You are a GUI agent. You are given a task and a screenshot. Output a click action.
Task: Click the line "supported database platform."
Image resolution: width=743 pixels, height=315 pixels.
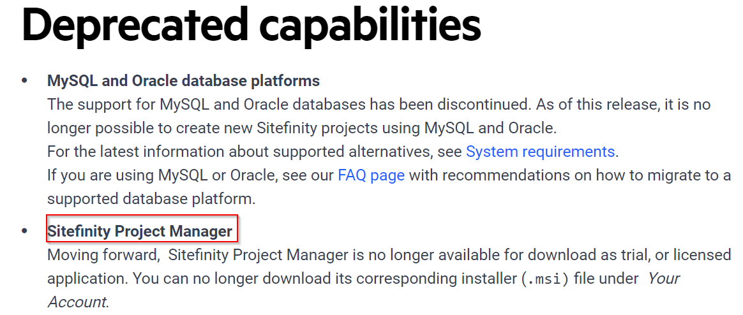pos(152,200)
